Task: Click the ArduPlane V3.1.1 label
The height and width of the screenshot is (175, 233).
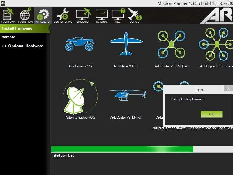Action: 126,66
